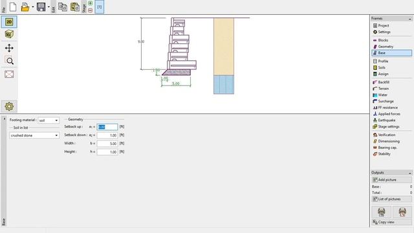The width and height of the screenshot is (414, 233).
Task: Open the Blocks frame
Action: 391,40
